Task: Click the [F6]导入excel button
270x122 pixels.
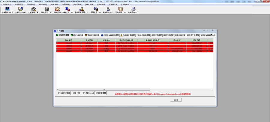Action: pyautogui.click(x=88, y=93)
